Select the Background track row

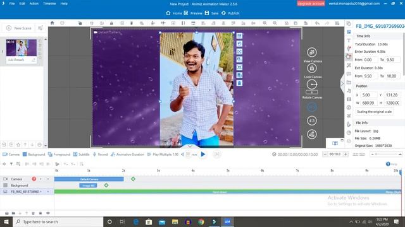tap(27, 185)
